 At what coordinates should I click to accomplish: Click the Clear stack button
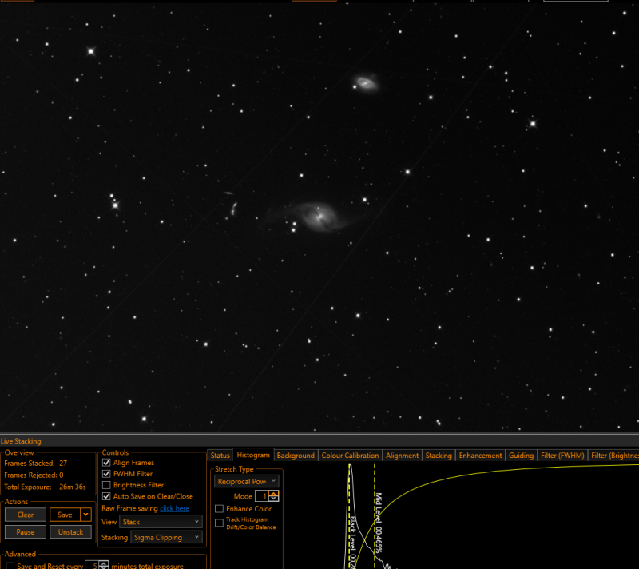[26, 515]
